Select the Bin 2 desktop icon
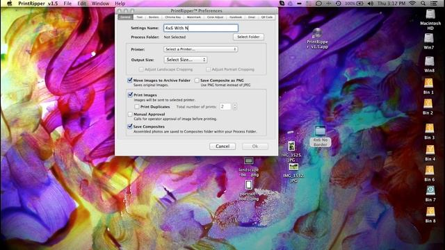The height and width of the screenshot is (250, 445). (428, 103)
